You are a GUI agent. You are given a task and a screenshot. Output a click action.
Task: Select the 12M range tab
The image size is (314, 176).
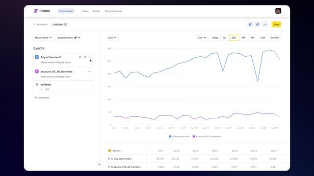262,38
